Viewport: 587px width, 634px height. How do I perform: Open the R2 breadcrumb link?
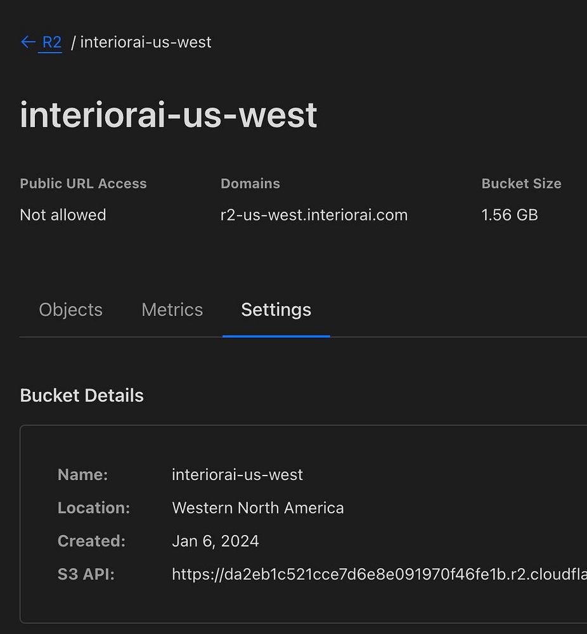click(x=51, y=42)
